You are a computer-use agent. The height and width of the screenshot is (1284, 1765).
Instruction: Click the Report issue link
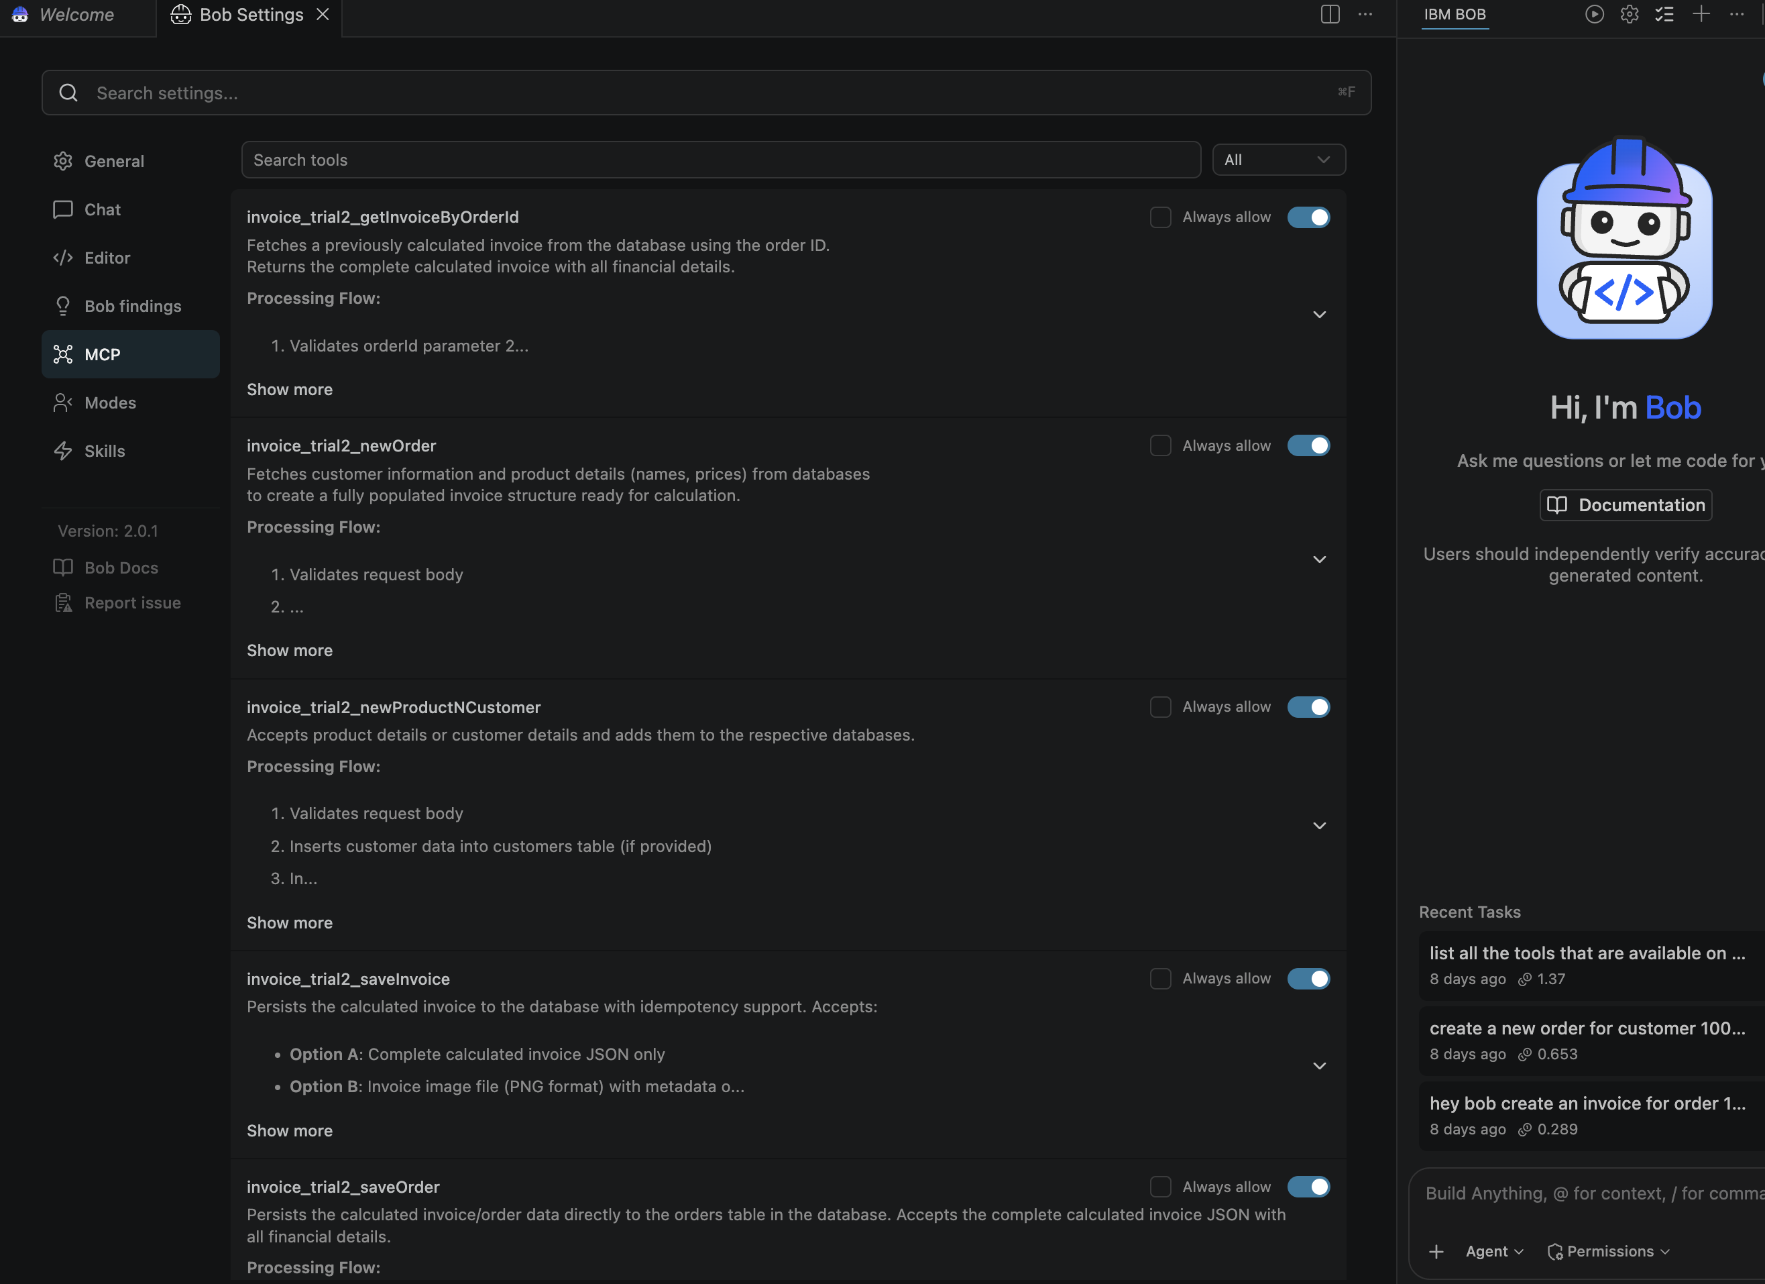click(x=117, y=602)
